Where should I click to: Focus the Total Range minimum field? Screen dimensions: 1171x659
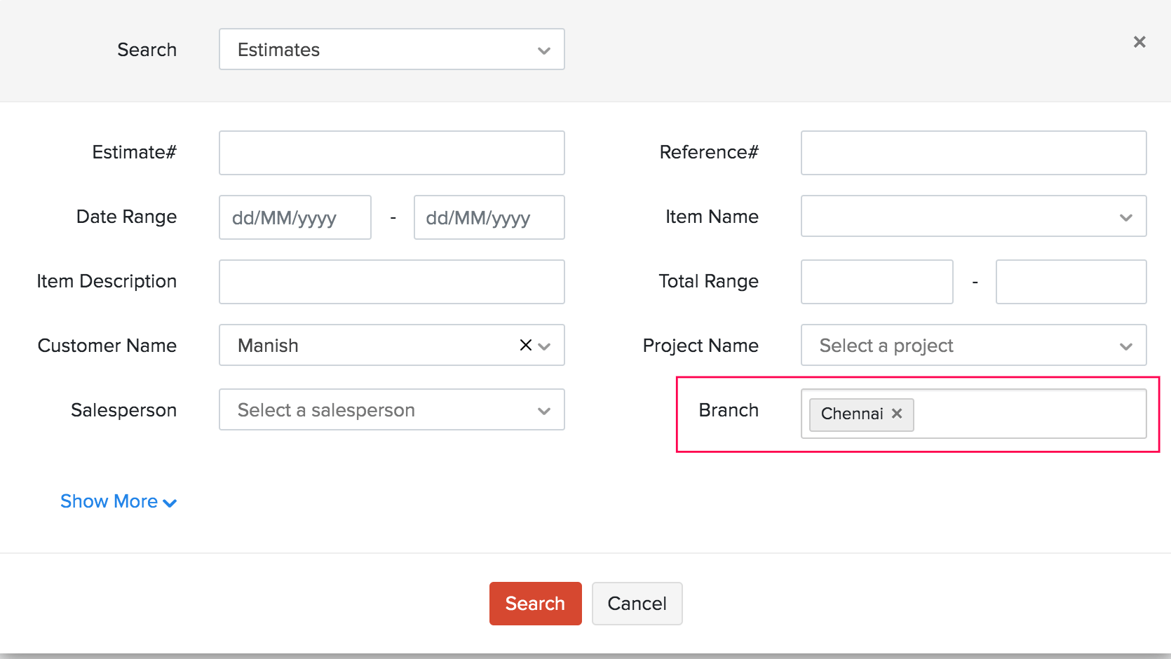tap(876, 282)
